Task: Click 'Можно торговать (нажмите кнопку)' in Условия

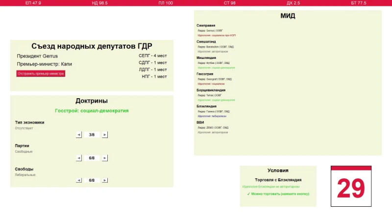Action: [x=278, y=193]
